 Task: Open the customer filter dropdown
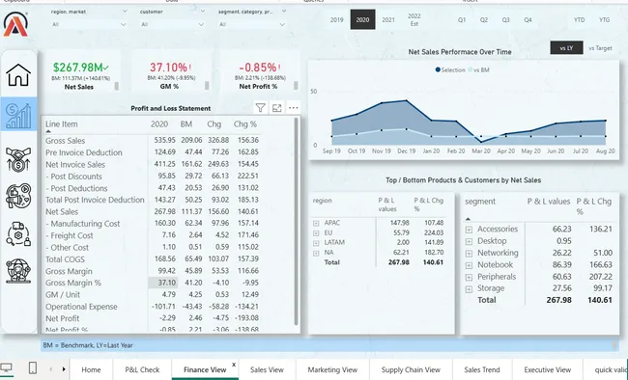(x=172, y=24)
